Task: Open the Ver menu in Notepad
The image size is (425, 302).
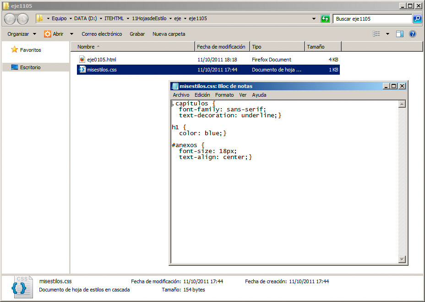Action: click(x=243, y=95)
